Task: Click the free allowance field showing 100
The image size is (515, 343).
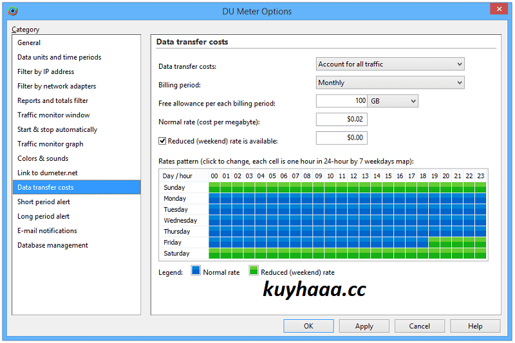Action: (342, 101)
